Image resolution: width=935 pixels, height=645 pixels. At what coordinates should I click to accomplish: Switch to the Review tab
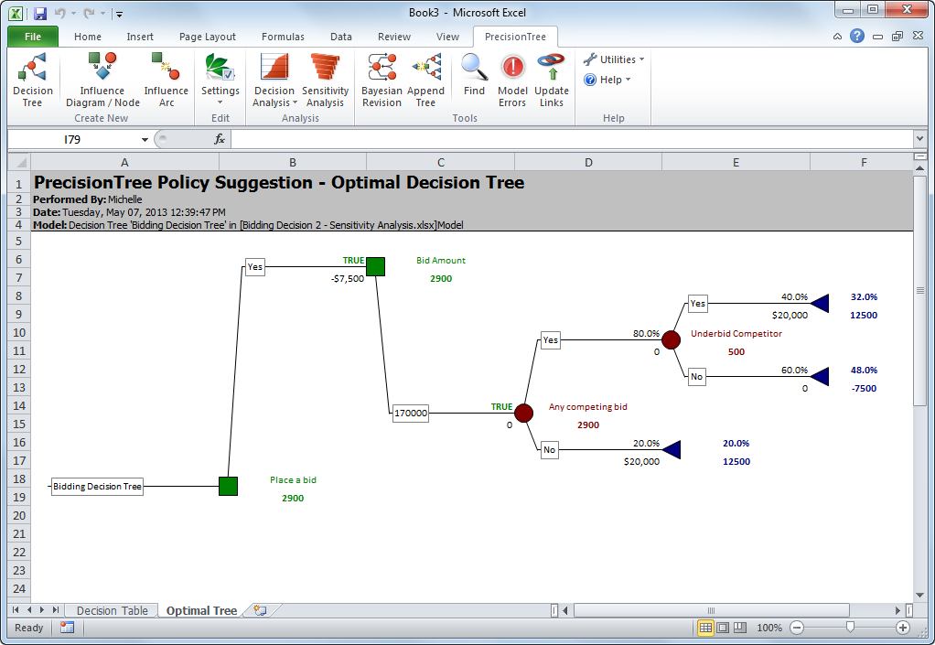pos(394,37)
